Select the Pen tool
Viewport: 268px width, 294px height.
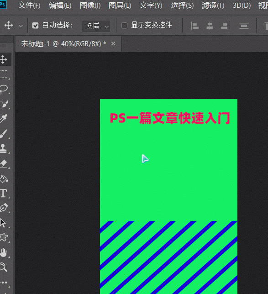[4, 208]
